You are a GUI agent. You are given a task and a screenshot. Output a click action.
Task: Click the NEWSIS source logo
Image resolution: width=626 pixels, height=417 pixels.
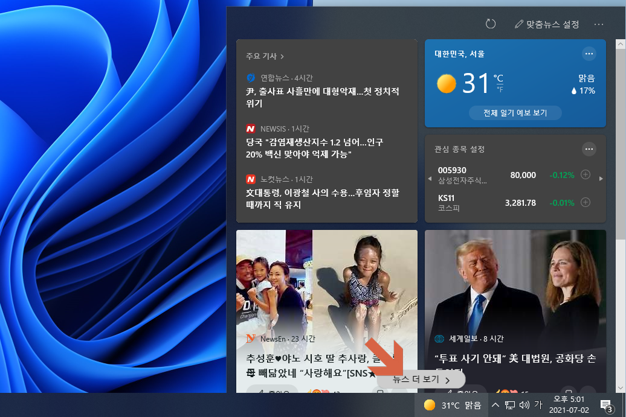pos(251,129)
